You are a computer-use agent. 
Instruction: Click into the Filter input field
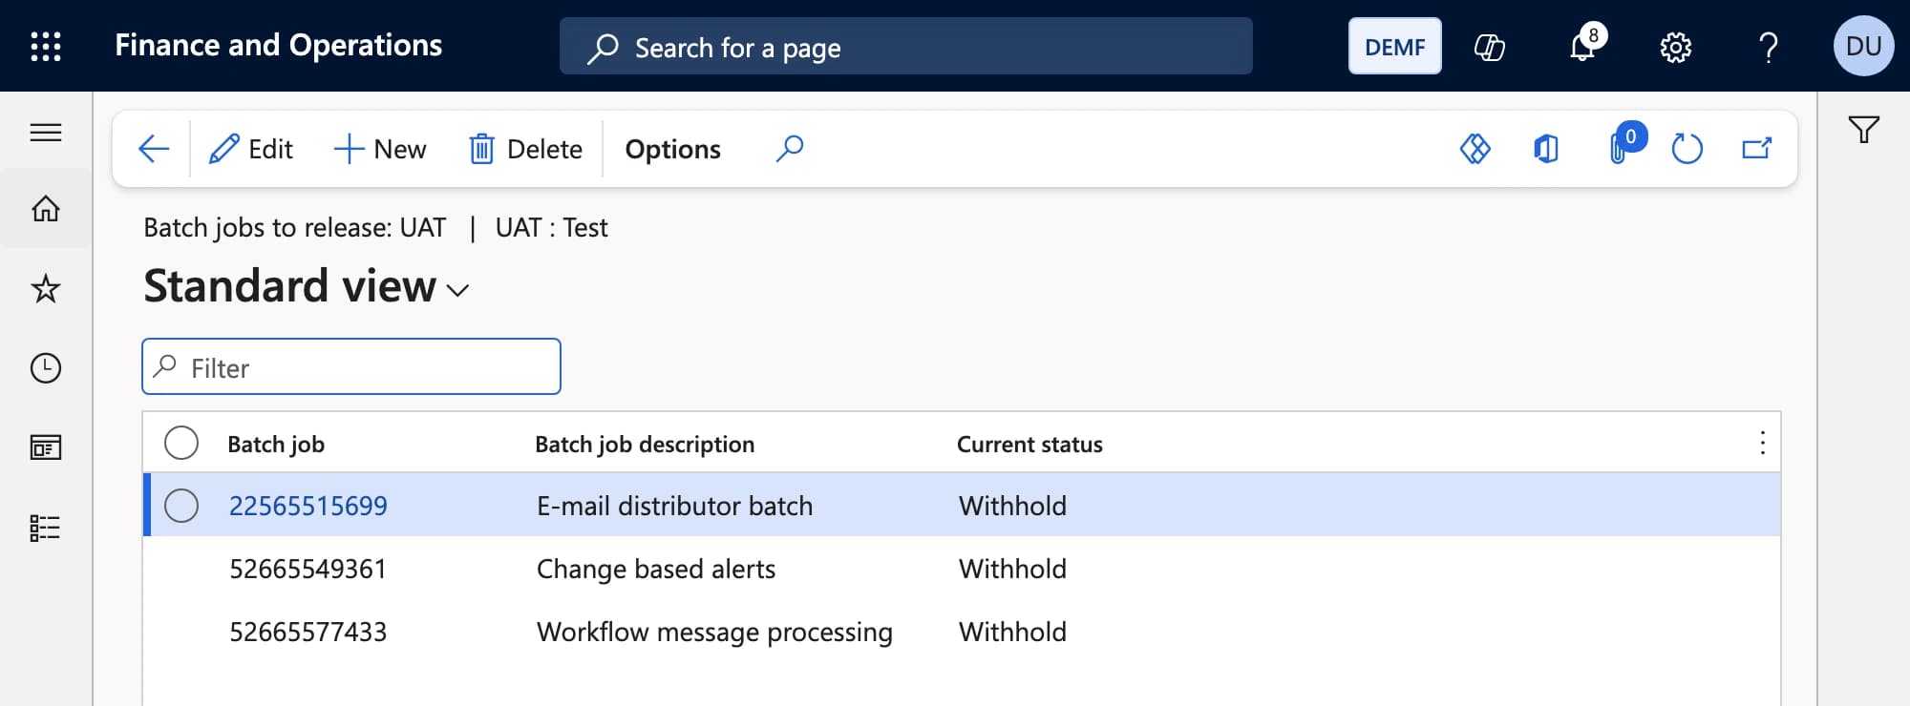[350, 366]
